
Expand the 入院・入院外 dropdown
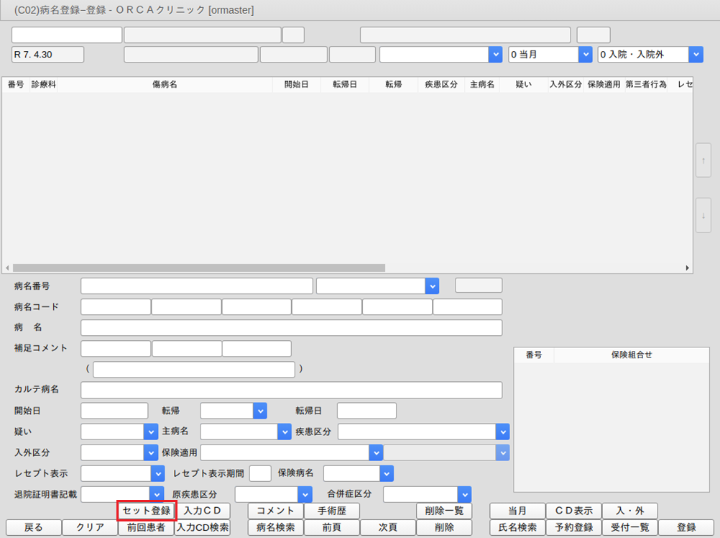pos(650,55)
